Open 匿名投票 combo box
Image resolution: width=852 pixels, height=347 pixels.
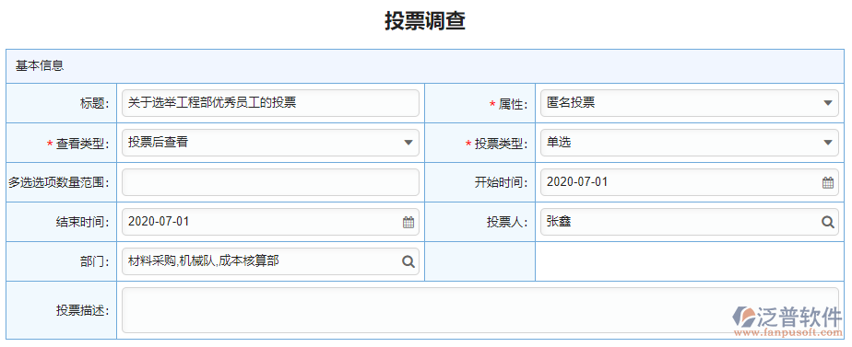[690, 103]
